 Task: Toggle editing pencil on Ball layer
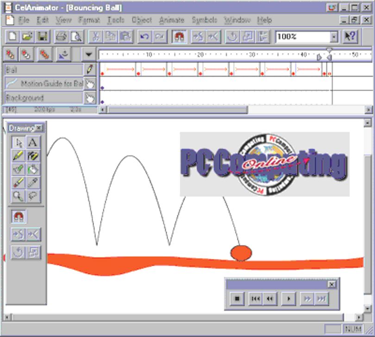coord(90,69)
